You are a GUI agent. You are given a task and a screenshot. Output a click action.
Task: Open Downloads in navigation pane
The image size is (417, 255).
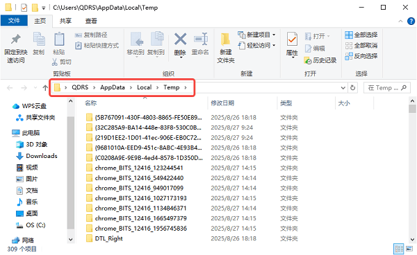(37, 156)
